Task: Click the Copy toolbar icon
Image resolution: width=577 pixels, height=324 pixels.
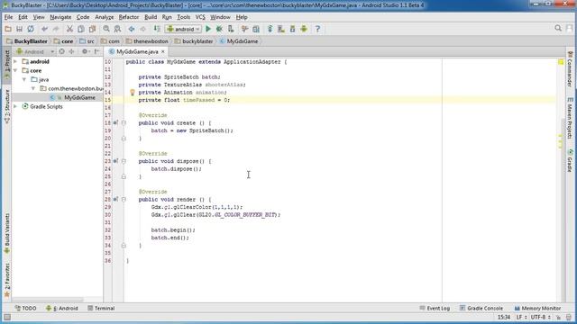Action: click(80, 29)
